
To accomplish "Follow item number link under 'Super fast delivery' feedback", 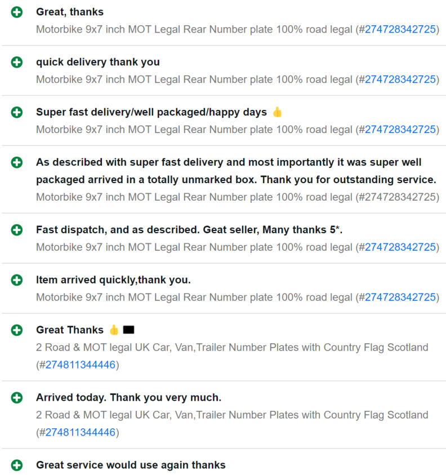I will click(x=400, y=130).
